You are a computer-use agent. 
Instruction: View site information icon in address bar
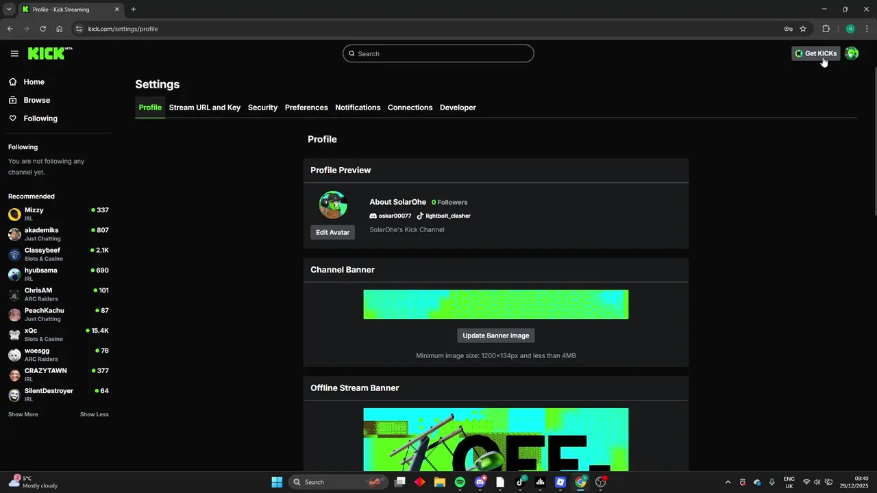click(79, 29)
